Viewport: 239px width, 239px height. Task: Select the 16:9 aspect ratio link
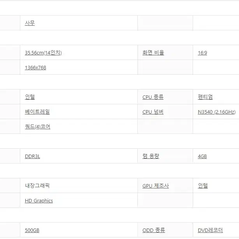pyautogui.click(x=202, y=53)
